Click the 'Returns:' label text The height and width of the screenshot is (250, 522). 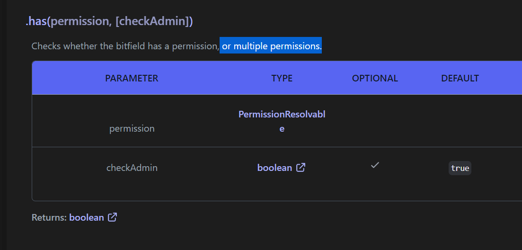49,217
